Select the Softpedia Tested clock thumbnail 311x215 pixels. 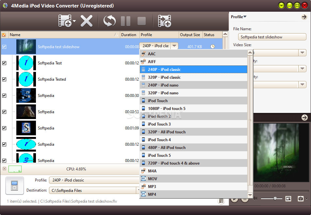[26, 79]
